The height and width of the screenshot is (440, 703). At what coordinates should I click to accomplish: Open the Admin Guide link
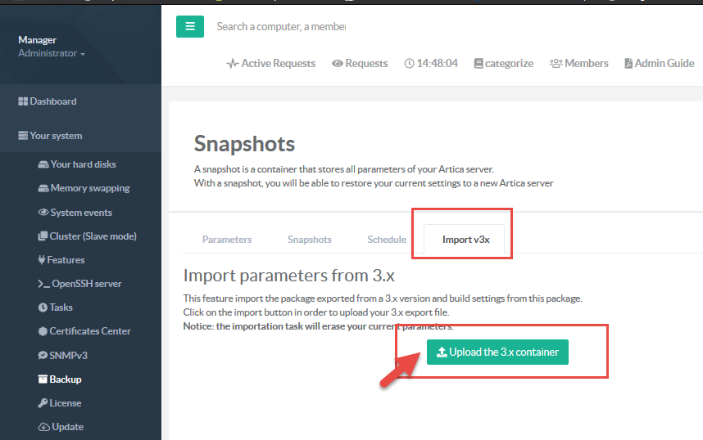click(659, 63)
